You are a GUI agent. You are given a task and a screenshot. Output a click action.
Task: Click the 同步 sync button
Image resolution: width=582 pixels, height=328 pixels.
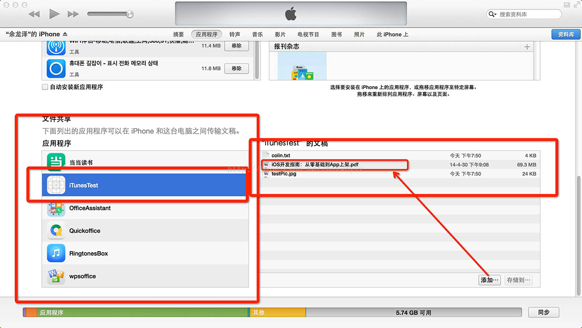point(544,312)
